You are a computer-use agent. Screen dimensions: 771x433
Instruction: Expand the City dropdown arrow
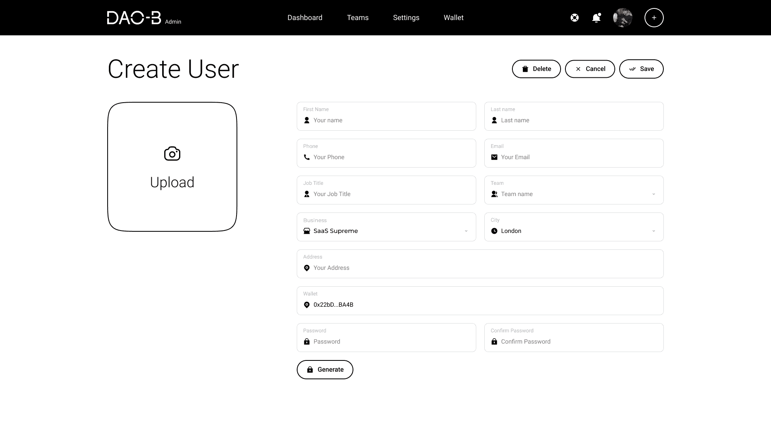click(654, 231)
